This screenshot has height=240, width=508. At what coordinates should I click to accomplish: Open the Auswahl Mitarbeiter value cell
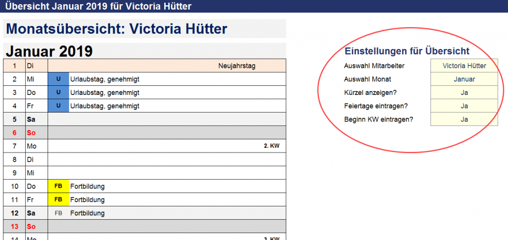coord(464,66)
